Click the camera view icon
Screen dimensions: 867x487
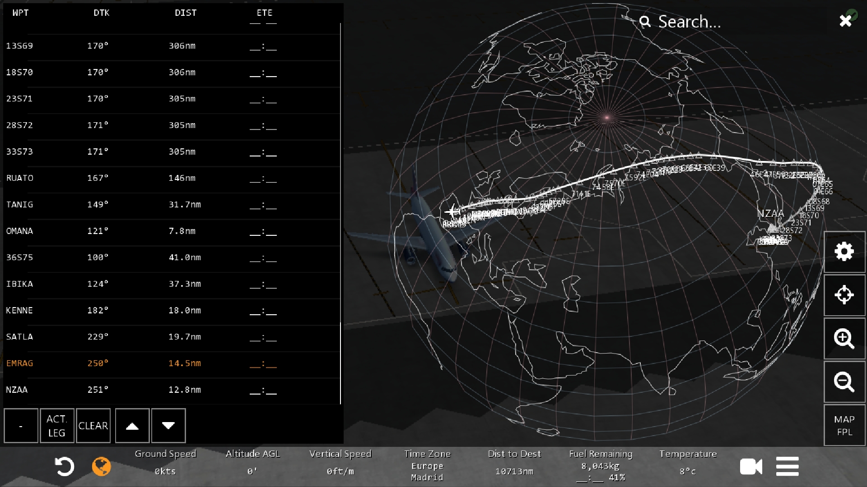point(751,467)
